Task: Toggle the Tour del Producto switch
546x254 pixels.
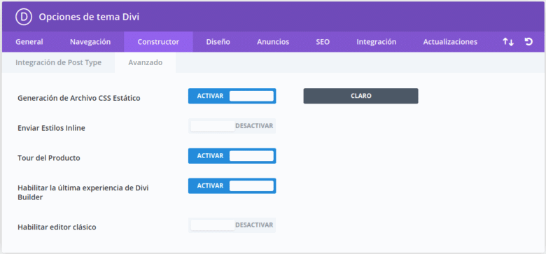Action: click(232, 156)
